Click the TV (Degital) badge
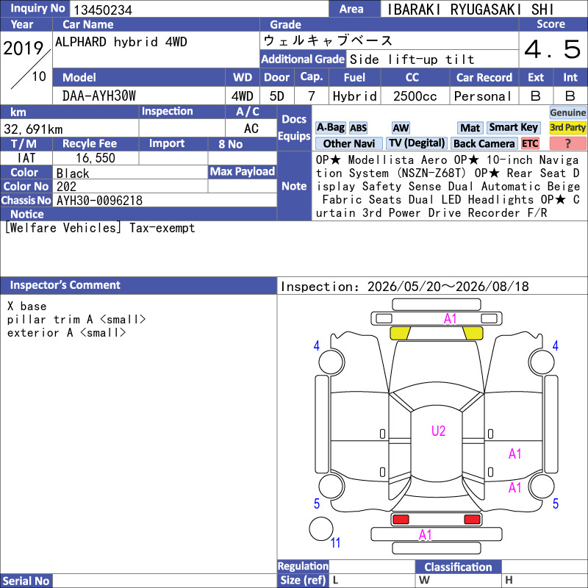The height and width of the screenshot is (588, 588). (x=417, y=143)
